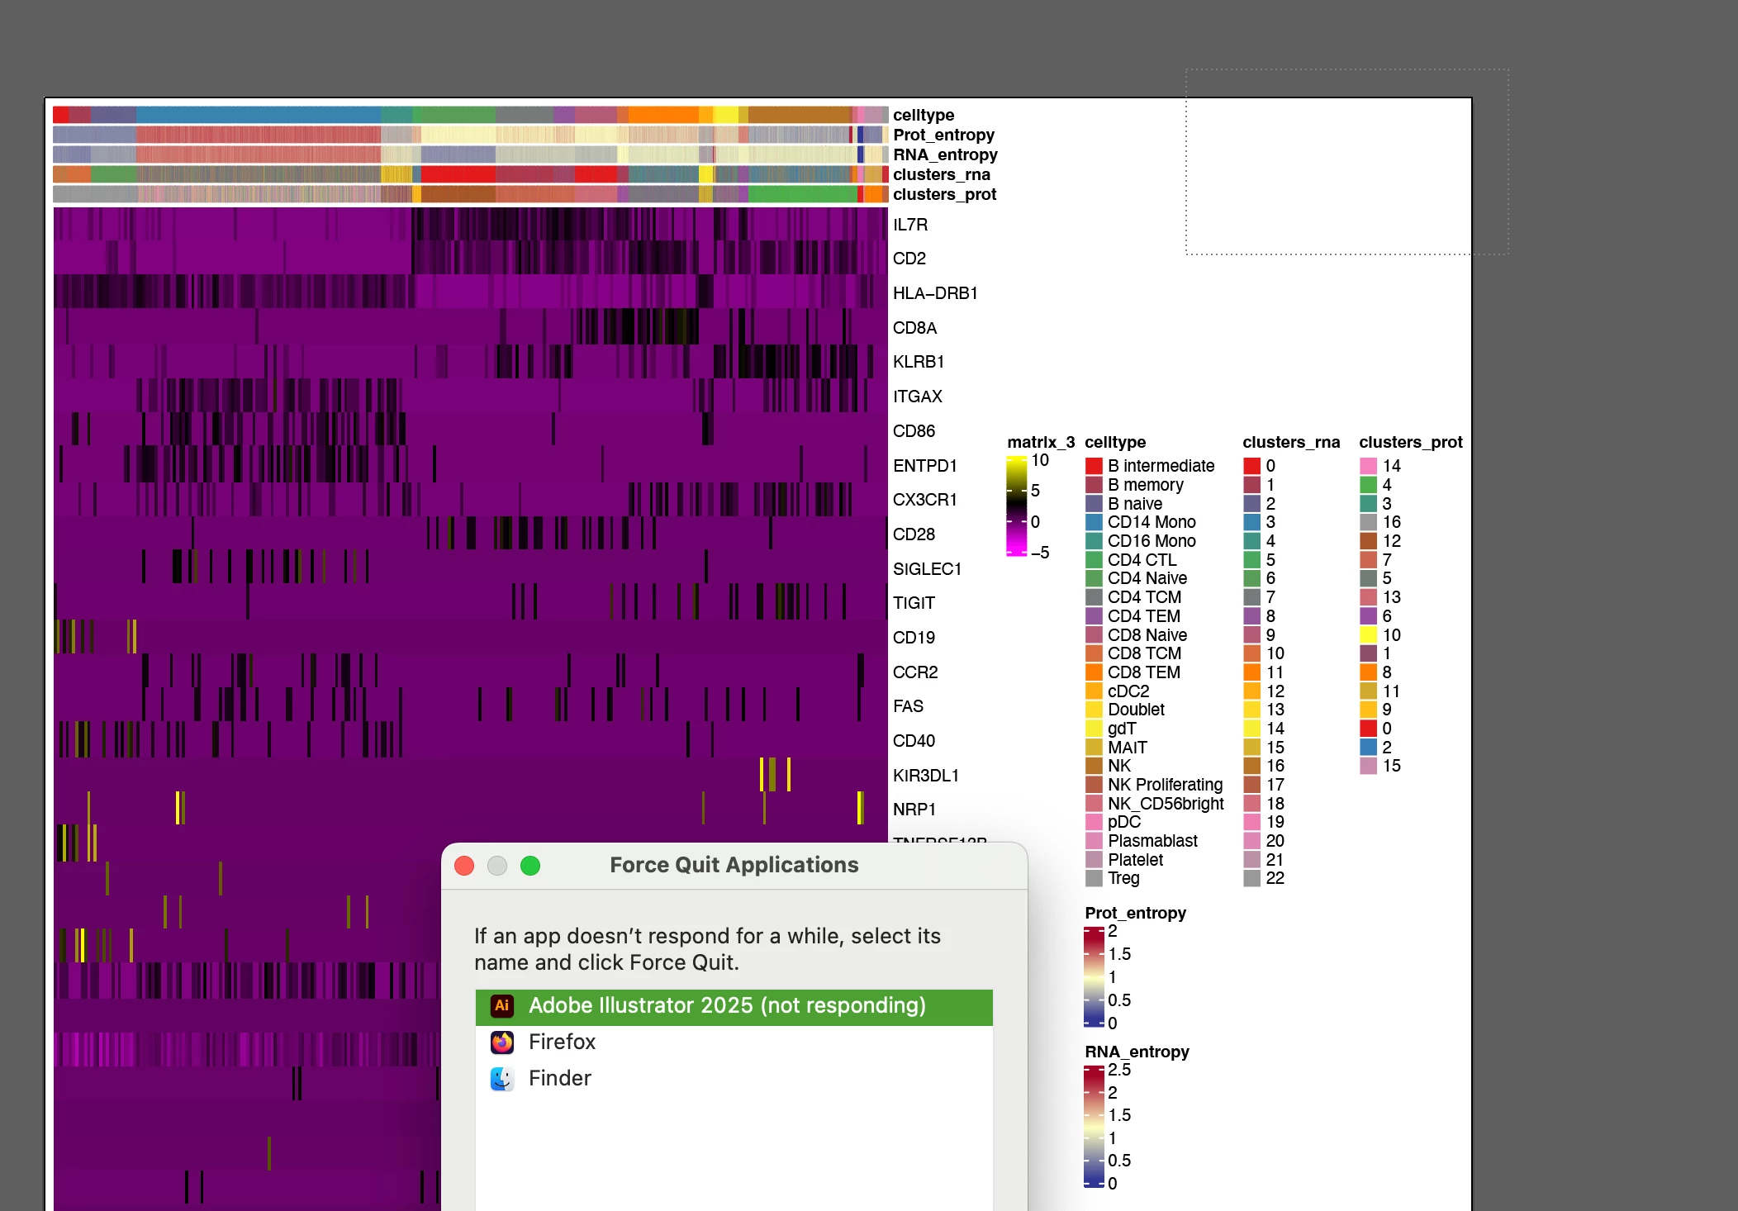
Task: Click the red B intermediate legend swatch
Action: (x=1094, y=466)
